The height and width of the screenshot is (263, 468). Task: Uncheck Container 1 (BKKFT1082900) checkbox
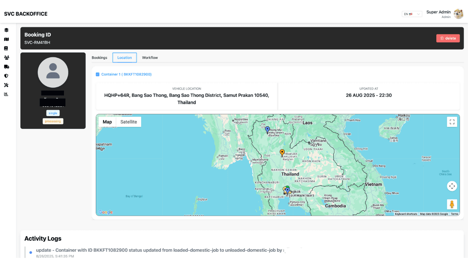click(98, 75)
